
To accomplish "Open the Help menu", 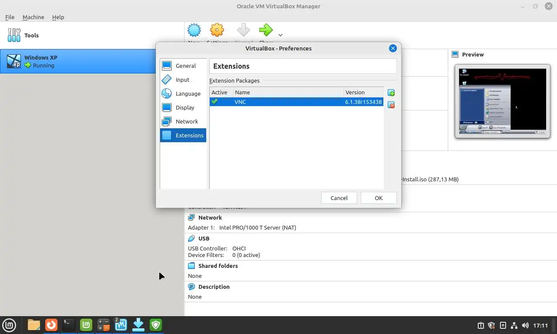I will (x=58, y=17).
